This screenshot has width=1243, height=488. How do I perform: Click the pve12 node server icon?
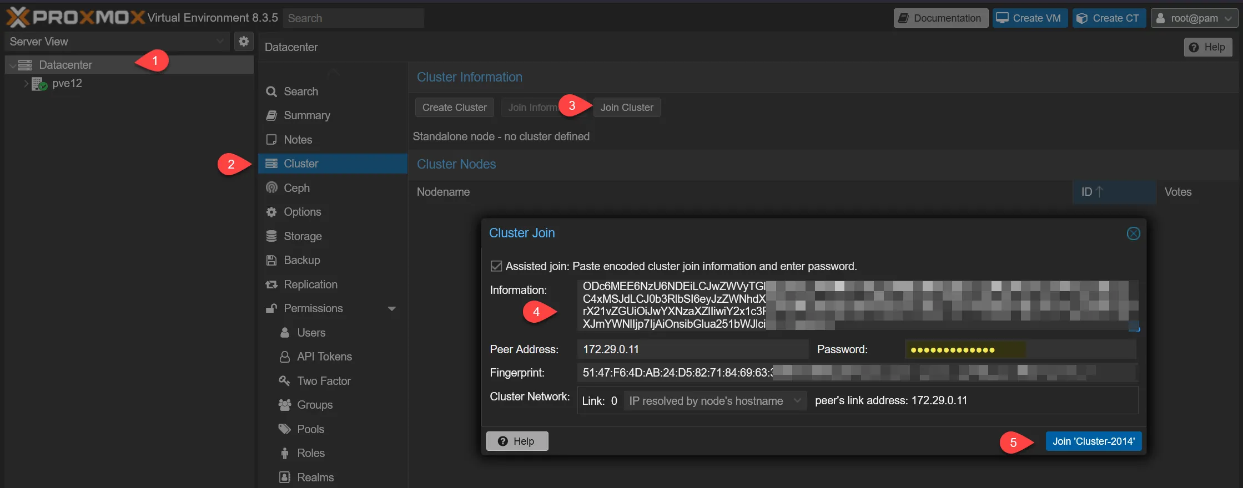tap(39, 84)
